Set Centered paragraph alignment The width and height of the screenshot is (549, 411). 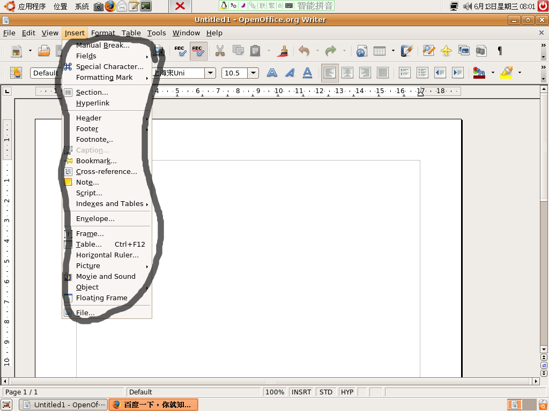(347, 73)
